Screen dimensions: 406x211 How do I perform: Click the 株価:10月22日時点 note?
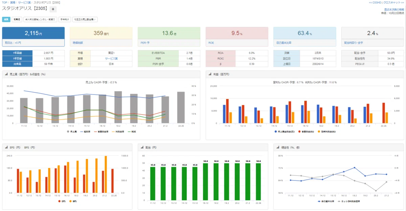[392, 13]
